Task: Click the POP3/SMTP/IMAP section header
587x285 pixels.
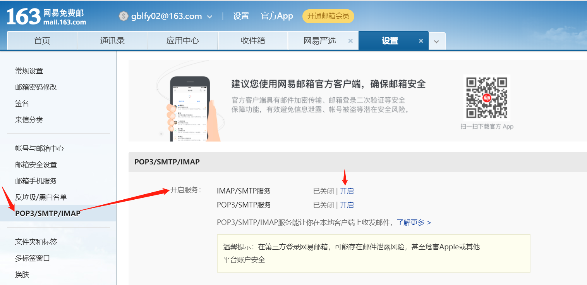Action: (167, 162)
